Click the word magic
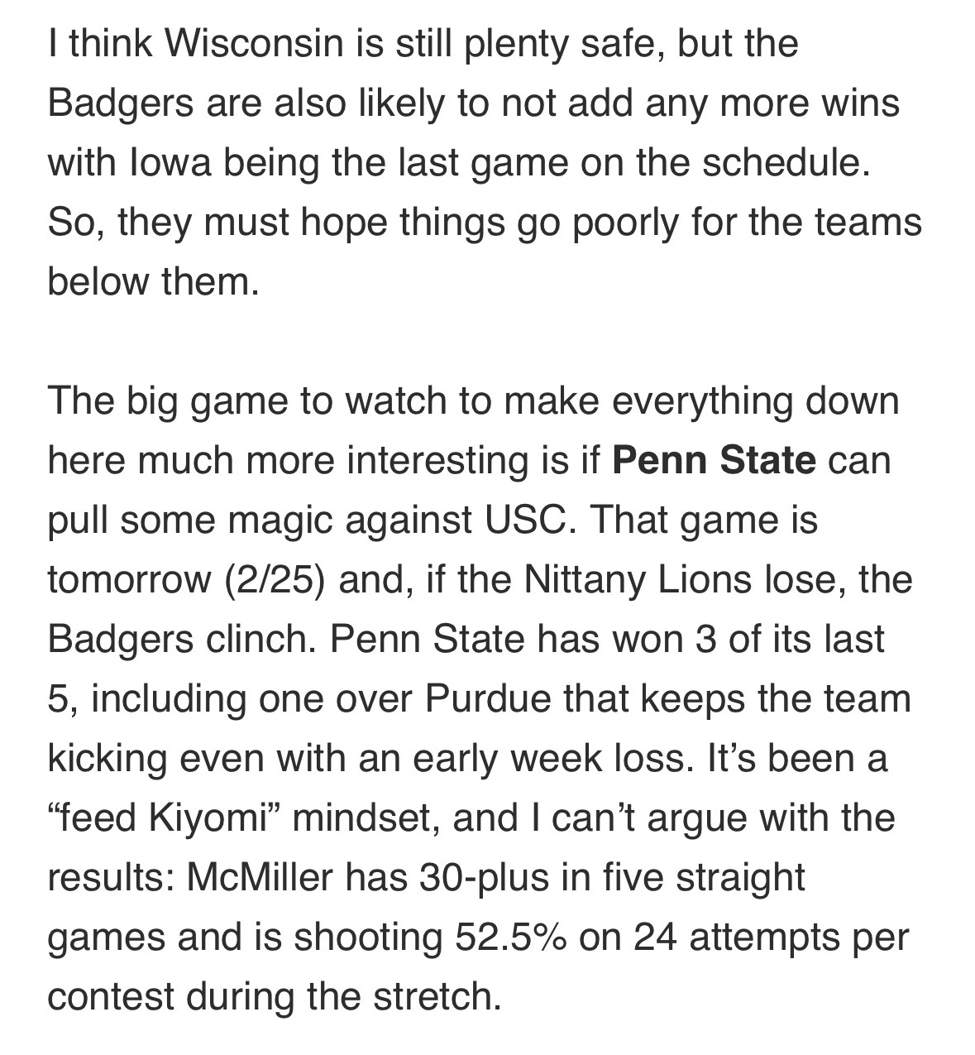The width and height of the screenshot is (975, 1055). point(272,520)
